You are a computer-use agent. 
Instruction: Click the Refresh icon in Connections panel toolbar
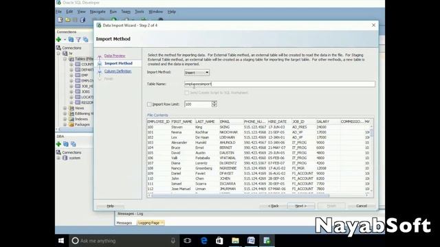coord(71,40)
